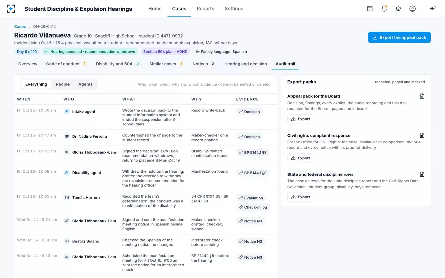Open notifications bell
The height and width of the screenshot is (278, 445).
coord(384,9)
